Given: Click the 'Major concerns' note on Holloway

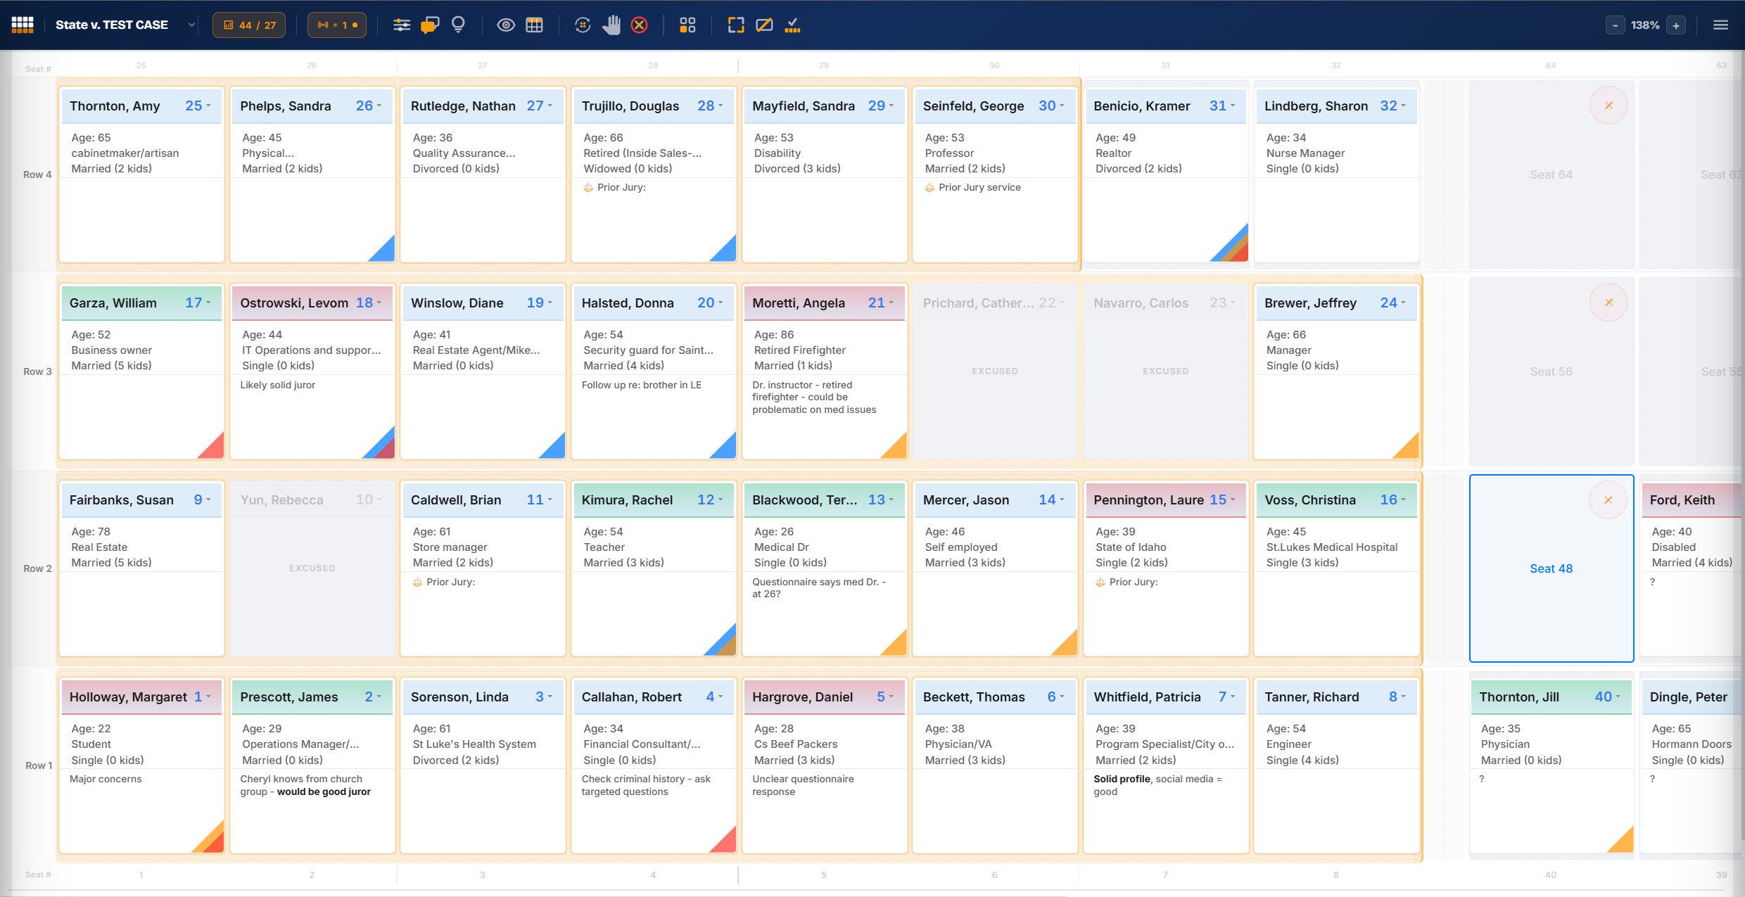Looking at the screenshot, I should (x=106, y=779).
